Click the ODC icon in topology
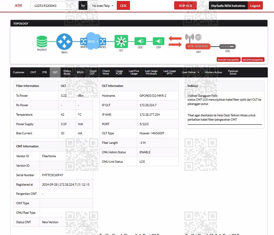This screenshot has height=235, width=274. click(x=140, y=41)
